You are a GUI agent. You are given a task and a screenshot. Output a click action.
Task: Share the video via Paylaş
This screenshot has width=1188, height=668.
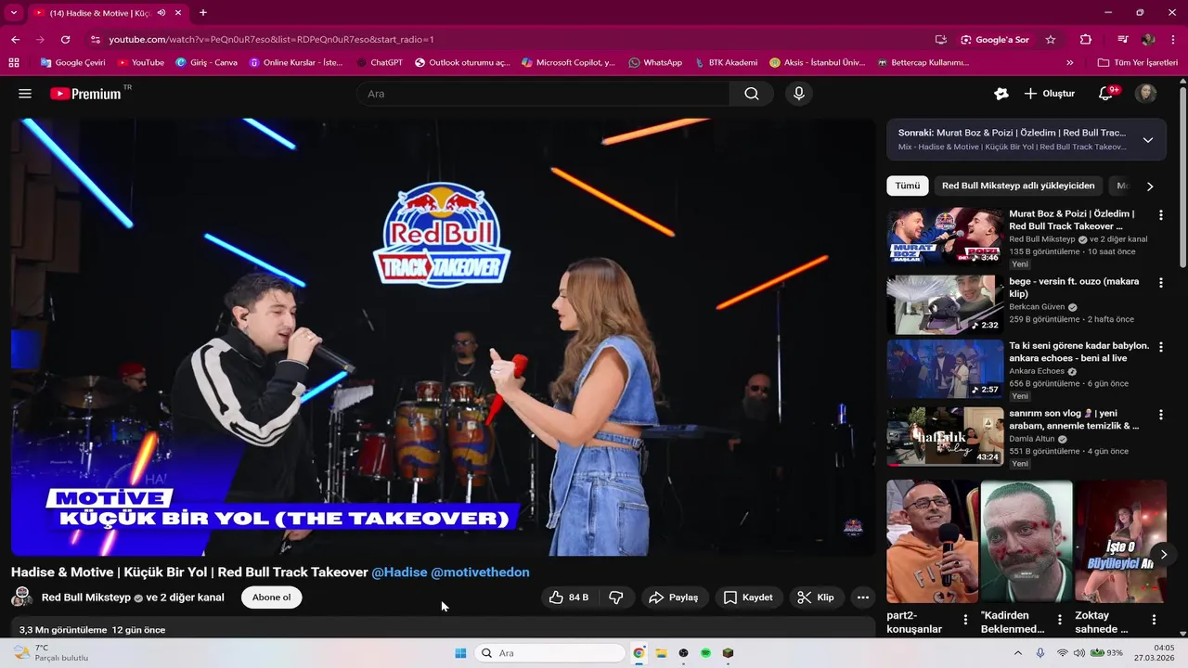pos(674,597)
